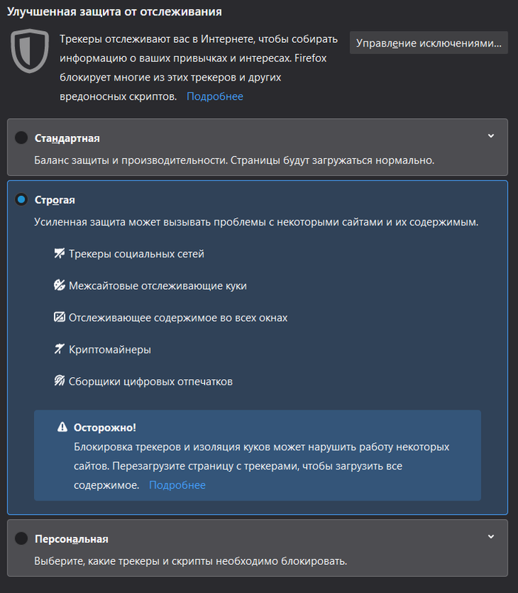518x593 pixels.
Task: Click Сборщики цифровых отпечатков item text
Action: pos(151,382)
